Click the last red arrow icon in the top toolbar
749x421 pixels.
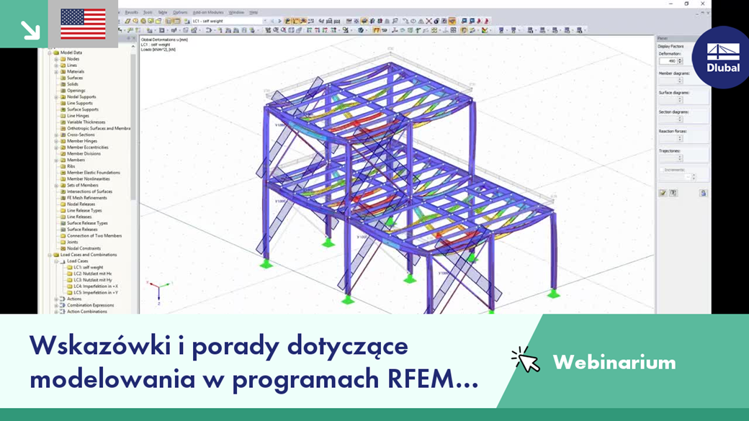click(x=487, y=21)
